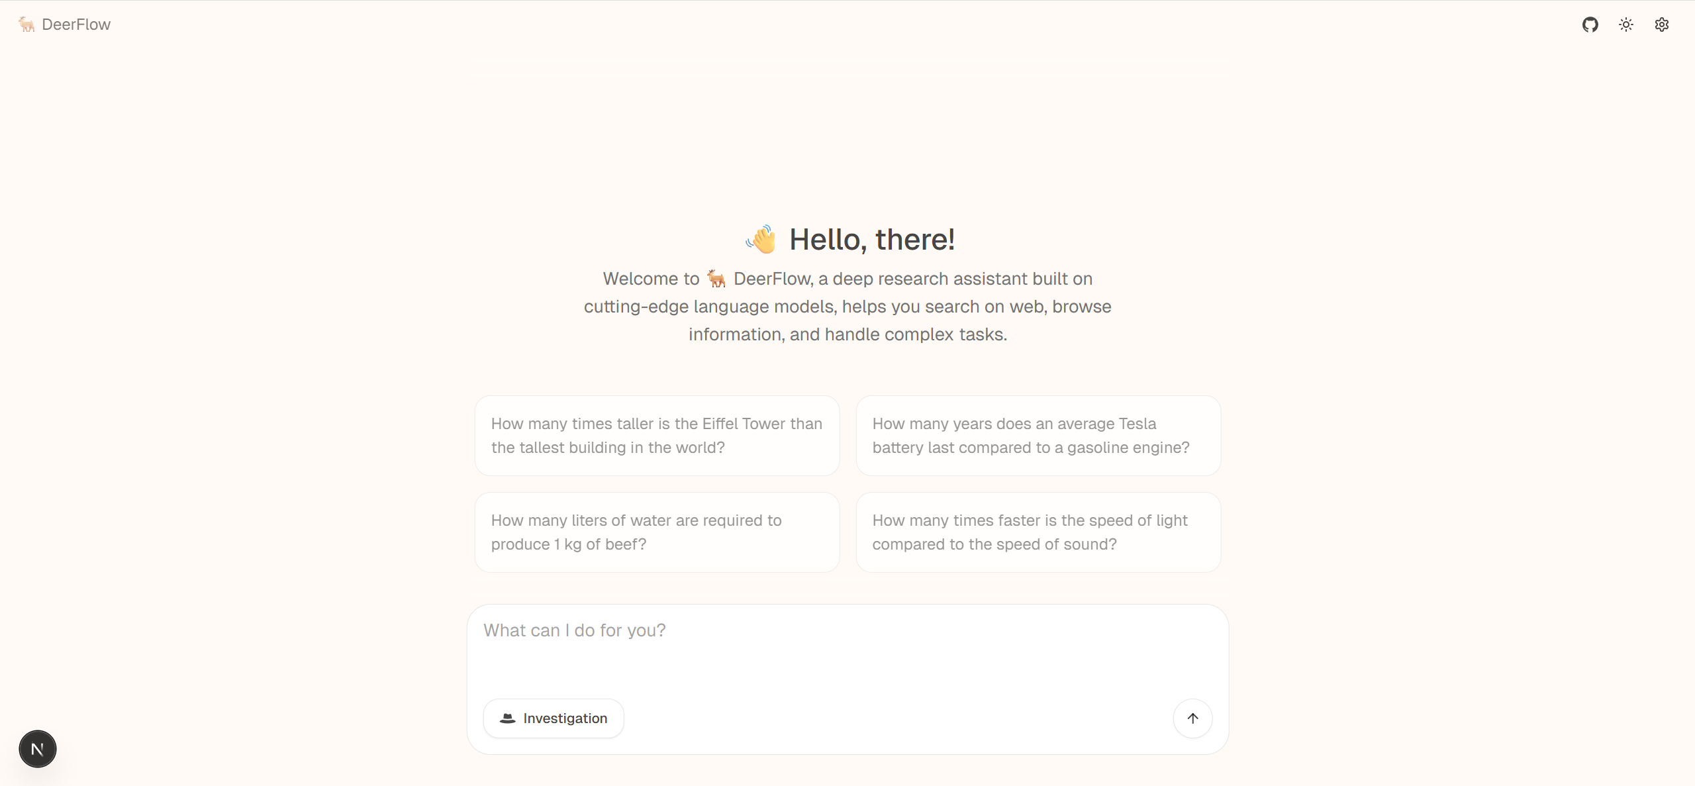1695x786 pixels.
Task: Choose the Tesla battery lifespan question
Action: point(1038,436)
